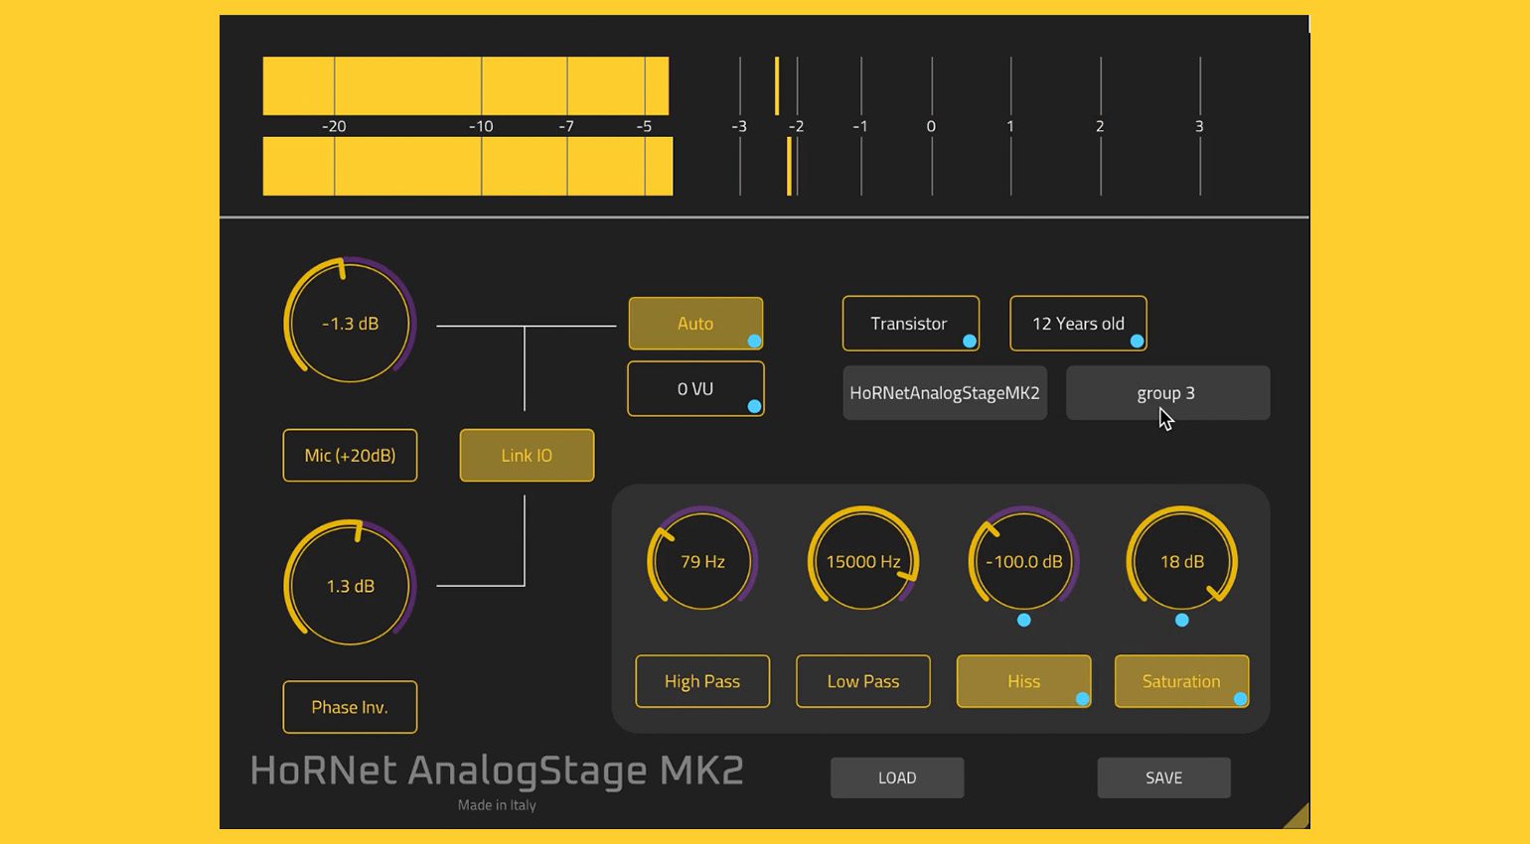
Task: Enable the High Pass filter
Action: (x=702, y=681)
